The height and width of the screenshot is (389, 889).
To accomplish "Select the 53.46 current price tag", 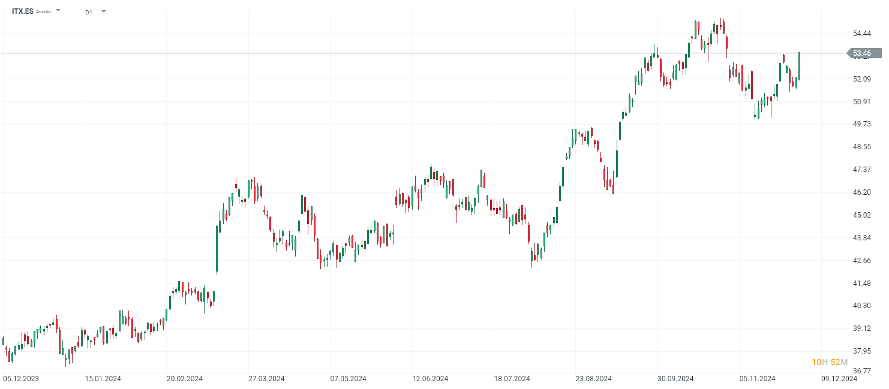I will [x=861, y=53].
